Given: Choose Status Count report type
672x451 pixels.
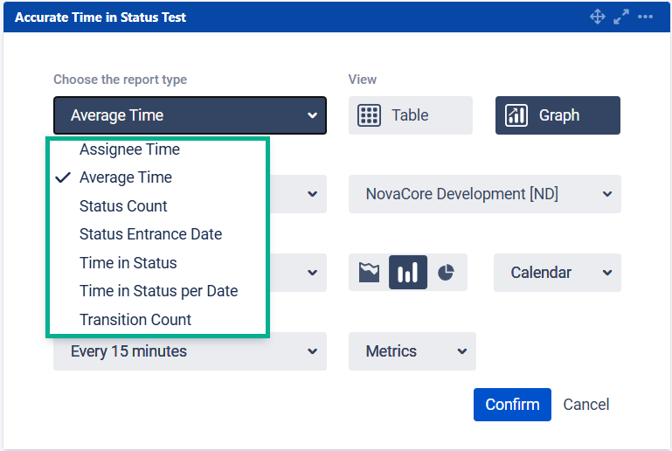Looking at the screenshot, I should point(123,206).
